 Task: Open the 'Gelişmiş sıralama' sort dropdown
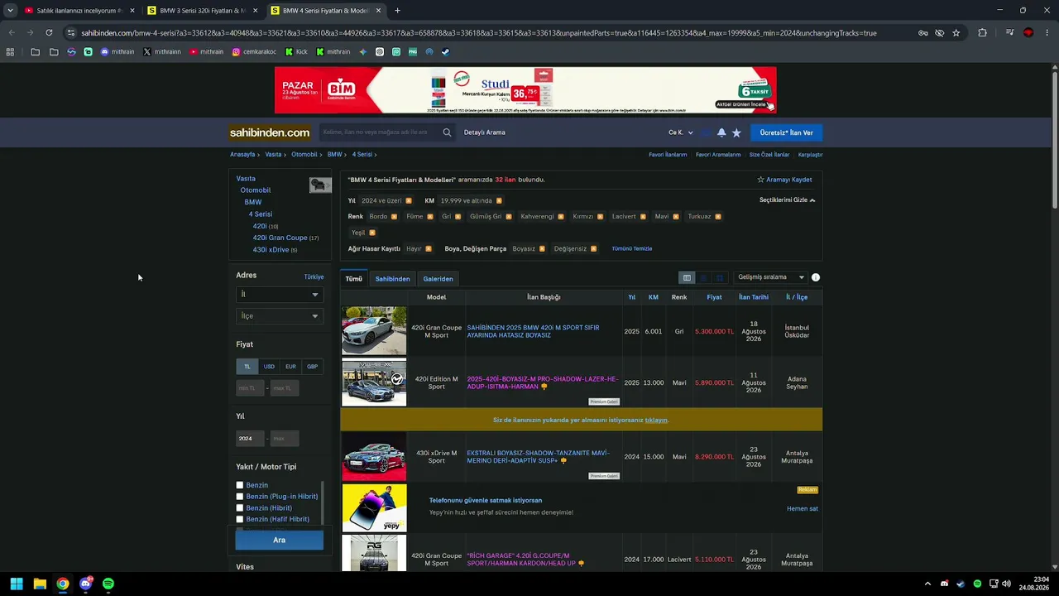pyautogui.click(x=771, y=277)
